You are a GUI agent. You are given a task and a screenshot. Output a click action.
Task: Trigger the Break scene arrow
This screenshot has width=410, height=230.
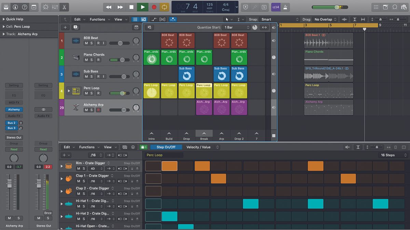[204, 134]
